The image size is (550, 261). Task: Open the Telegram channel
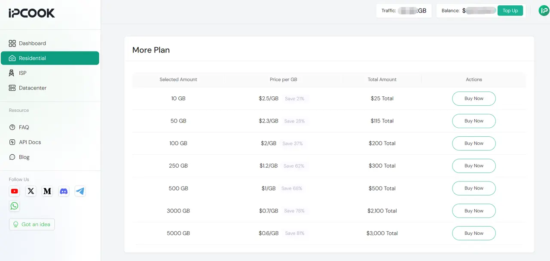point(80,191)
